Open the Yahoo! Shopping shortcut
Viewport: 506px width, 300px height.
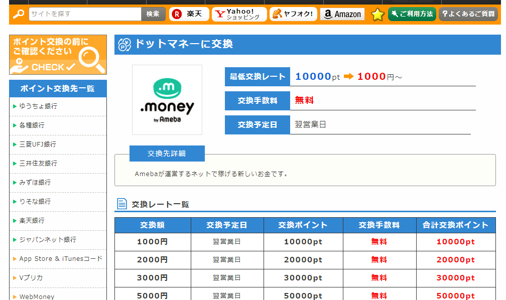point(239,14)
